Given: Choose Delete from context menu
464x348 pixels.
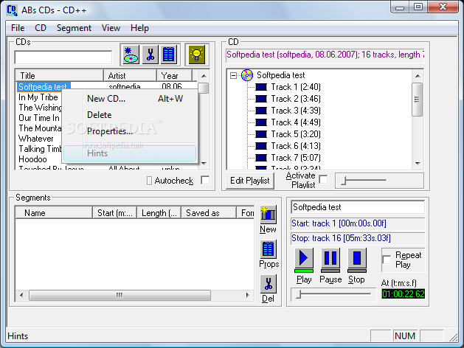Looking at the screenshot, I should click(130, 115).
